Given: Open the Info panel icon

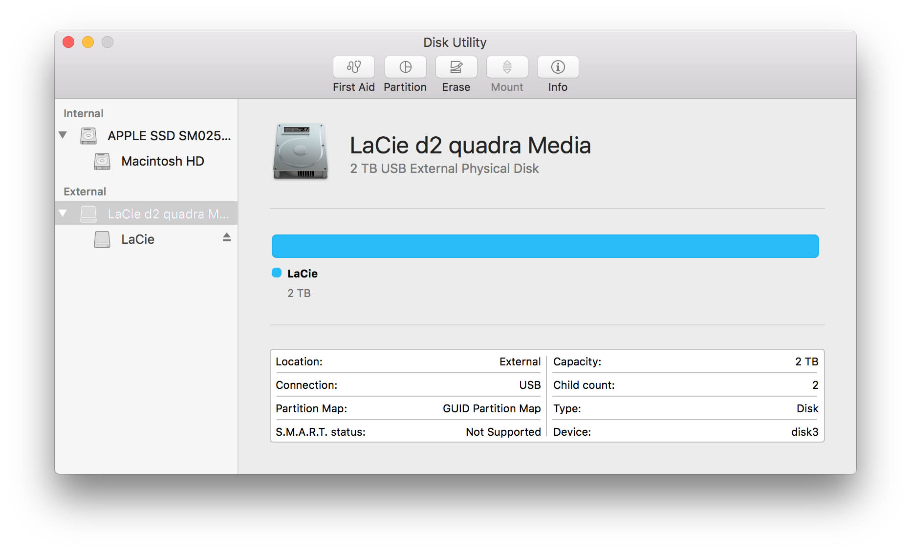Looking at the screenshot, I should 558,67.
